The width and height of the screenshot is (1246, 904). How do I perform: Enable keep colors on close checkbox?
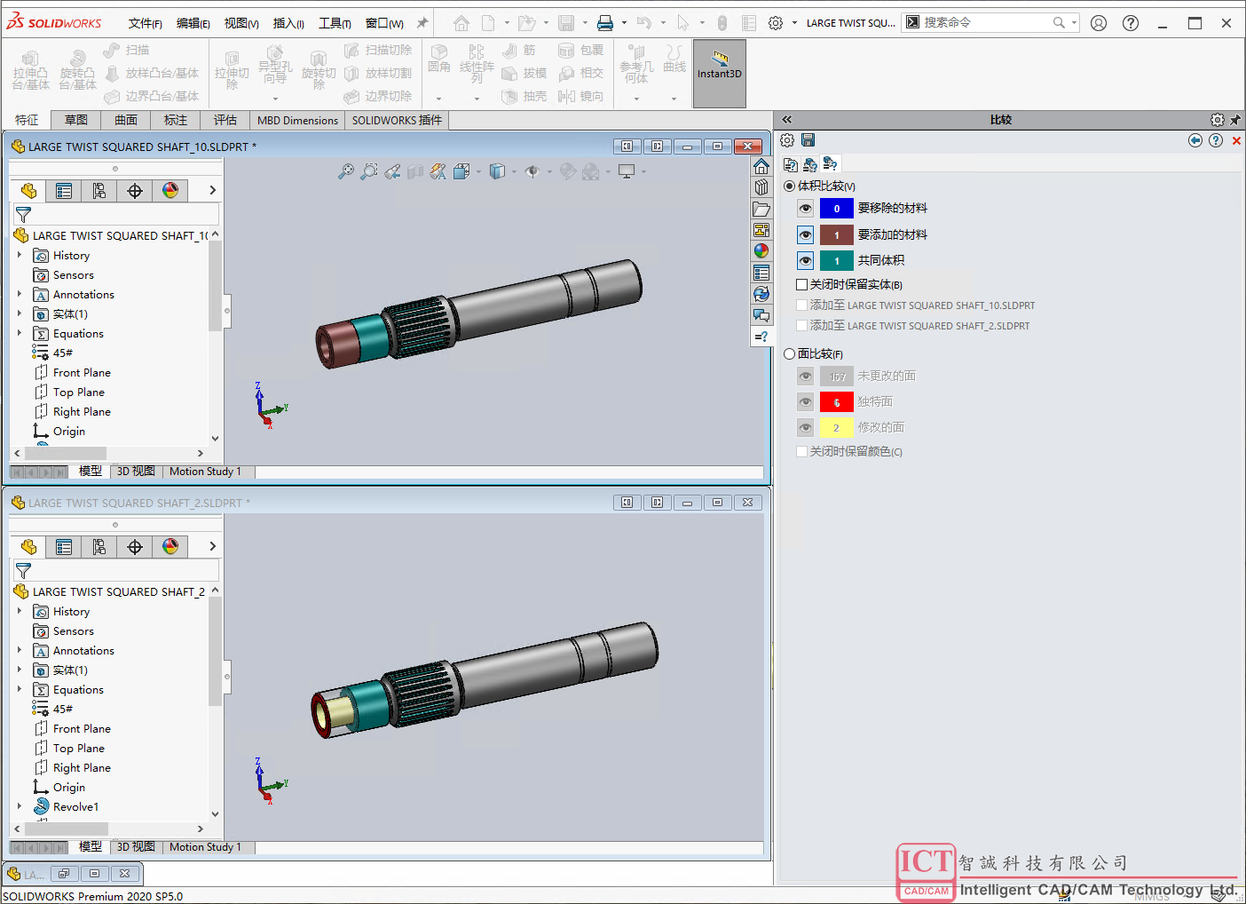[x=801, y=451]
